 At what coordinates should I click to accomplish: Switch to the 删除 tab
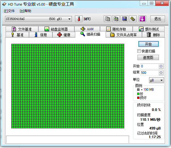click(x=153, y=35)
